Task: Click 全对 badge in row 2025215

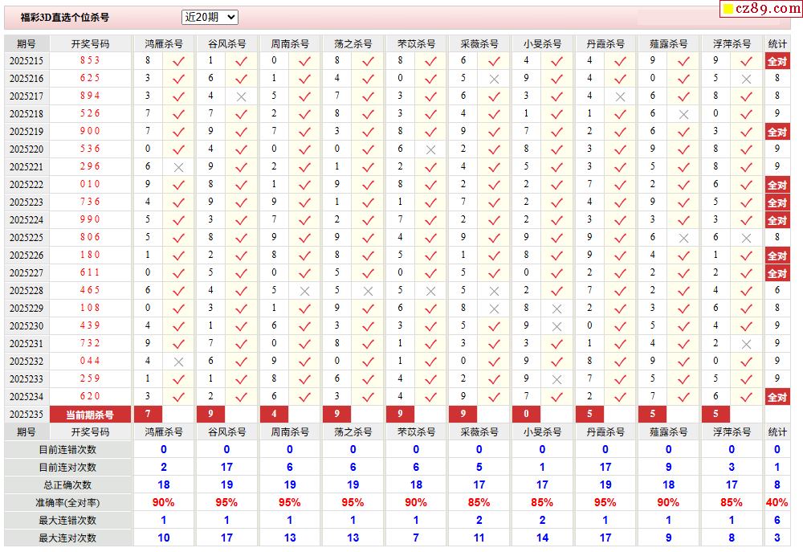Action: [777, 62]
